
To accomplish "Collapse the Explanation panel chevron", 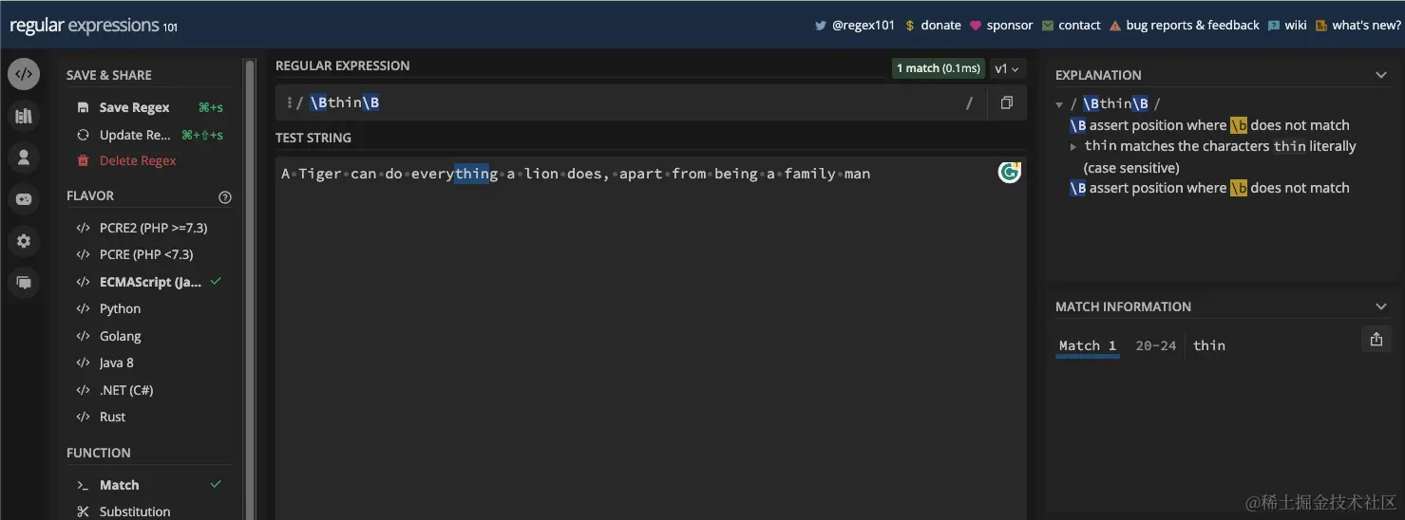I will [x=1381, y=75].
